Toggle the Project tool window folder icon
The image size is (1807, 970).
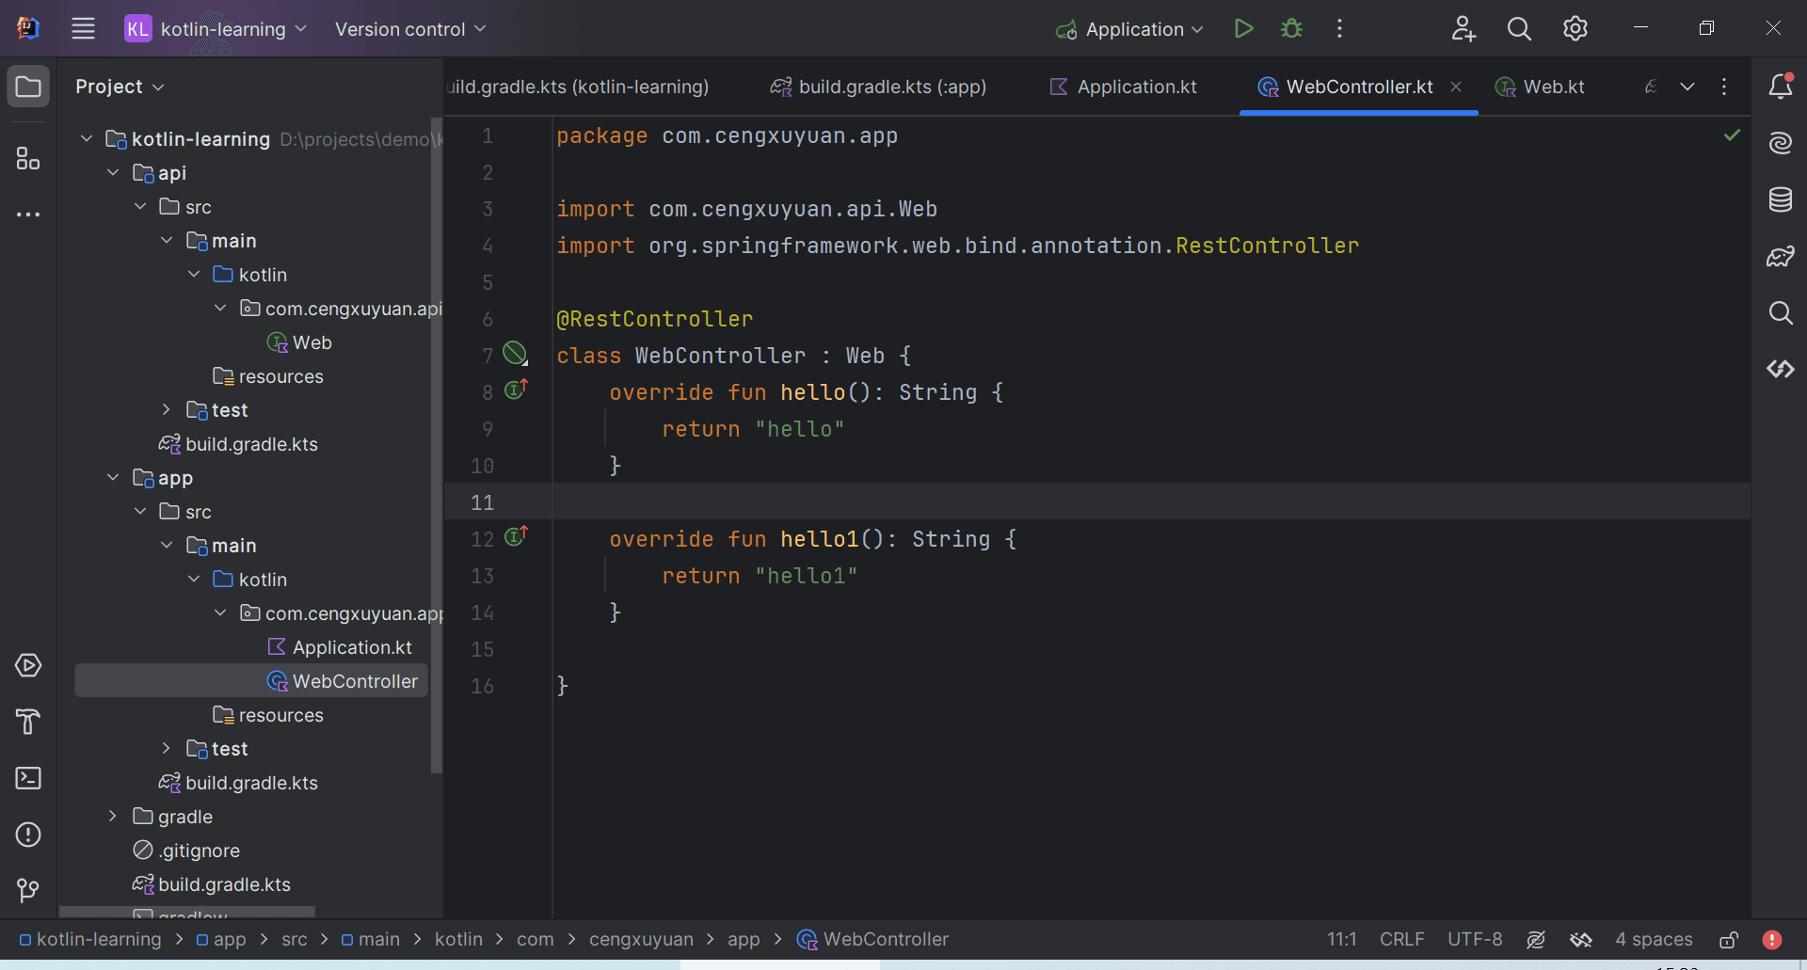click(x=28, y=87)
